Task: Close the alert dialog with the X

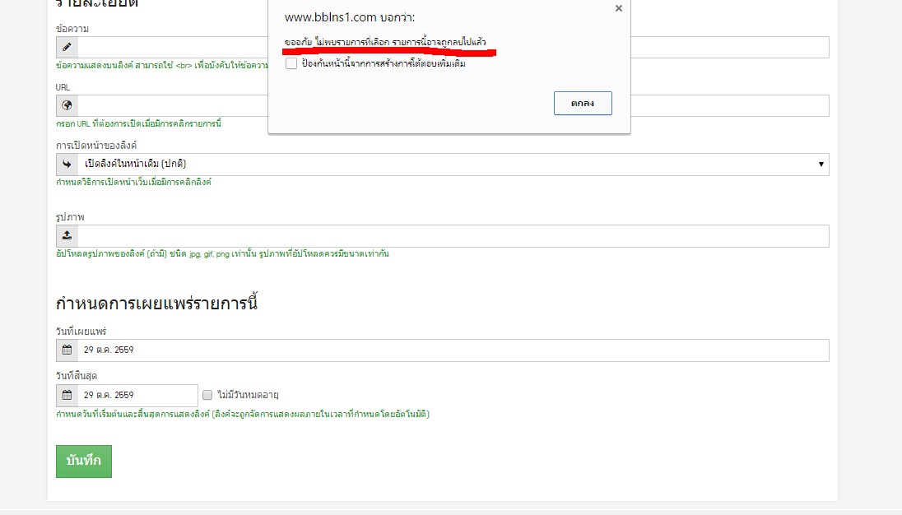Action: 618,8
